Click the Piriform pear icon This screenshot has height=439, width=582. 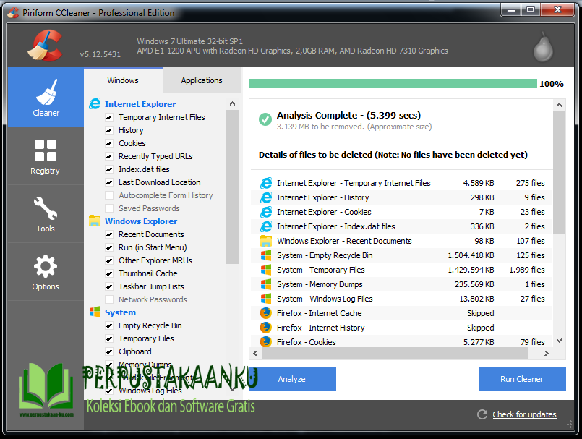pyautogui.click(x=543, y=47)
